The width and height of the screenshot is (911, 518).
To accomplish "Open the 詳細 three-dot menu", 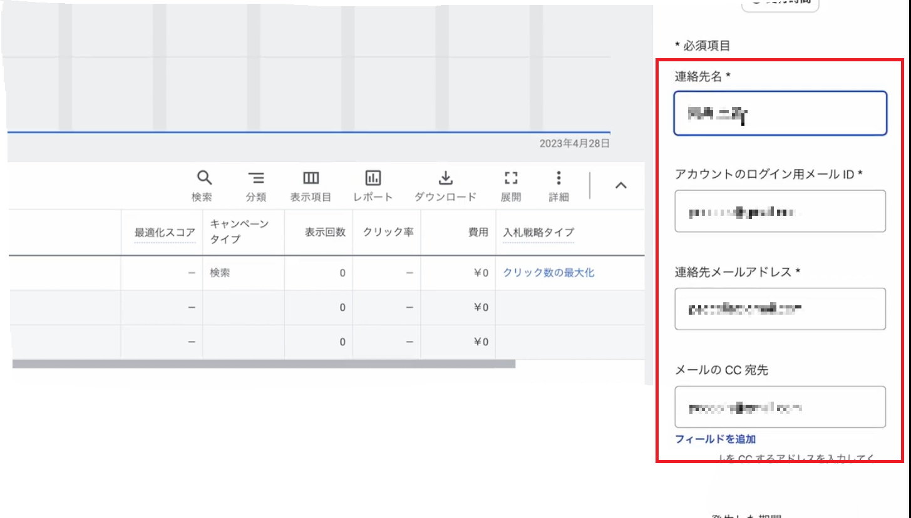I will point(558,178).
